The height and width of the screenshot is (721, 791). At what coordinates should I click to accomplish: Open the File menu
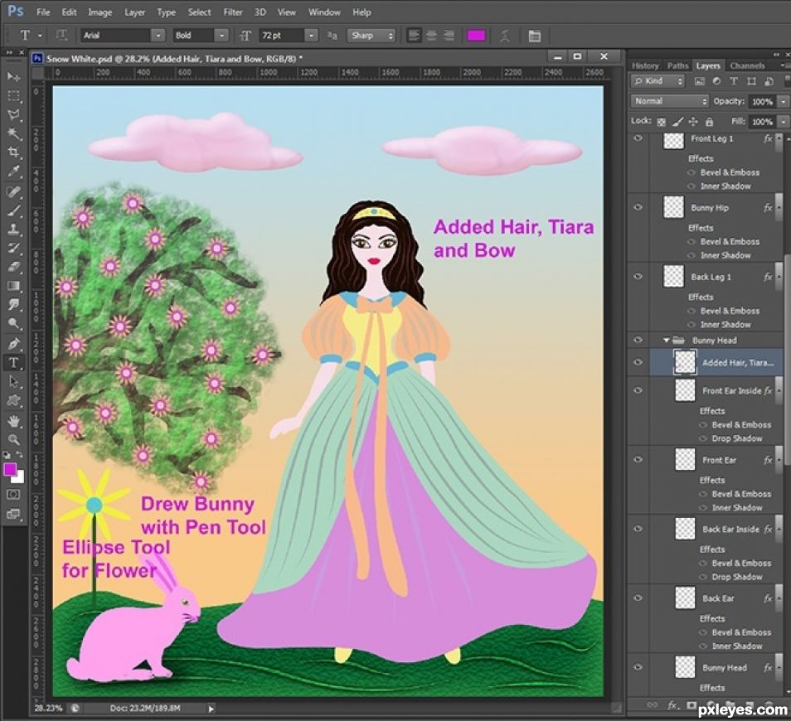pyautogui.click(x=43, y=12)
